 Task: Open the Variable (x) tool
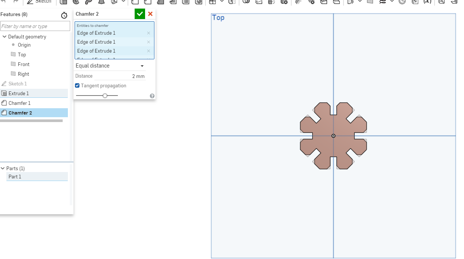(x=427, y=1)
